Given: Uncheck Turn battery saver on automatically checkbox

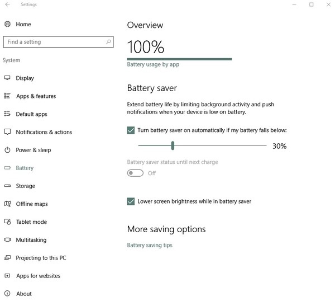Looking at the screenshot, I should 131,130.
